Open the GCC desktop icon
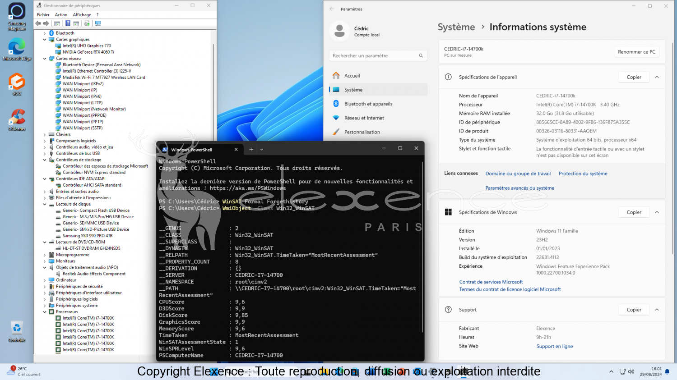 pos(17,85)
